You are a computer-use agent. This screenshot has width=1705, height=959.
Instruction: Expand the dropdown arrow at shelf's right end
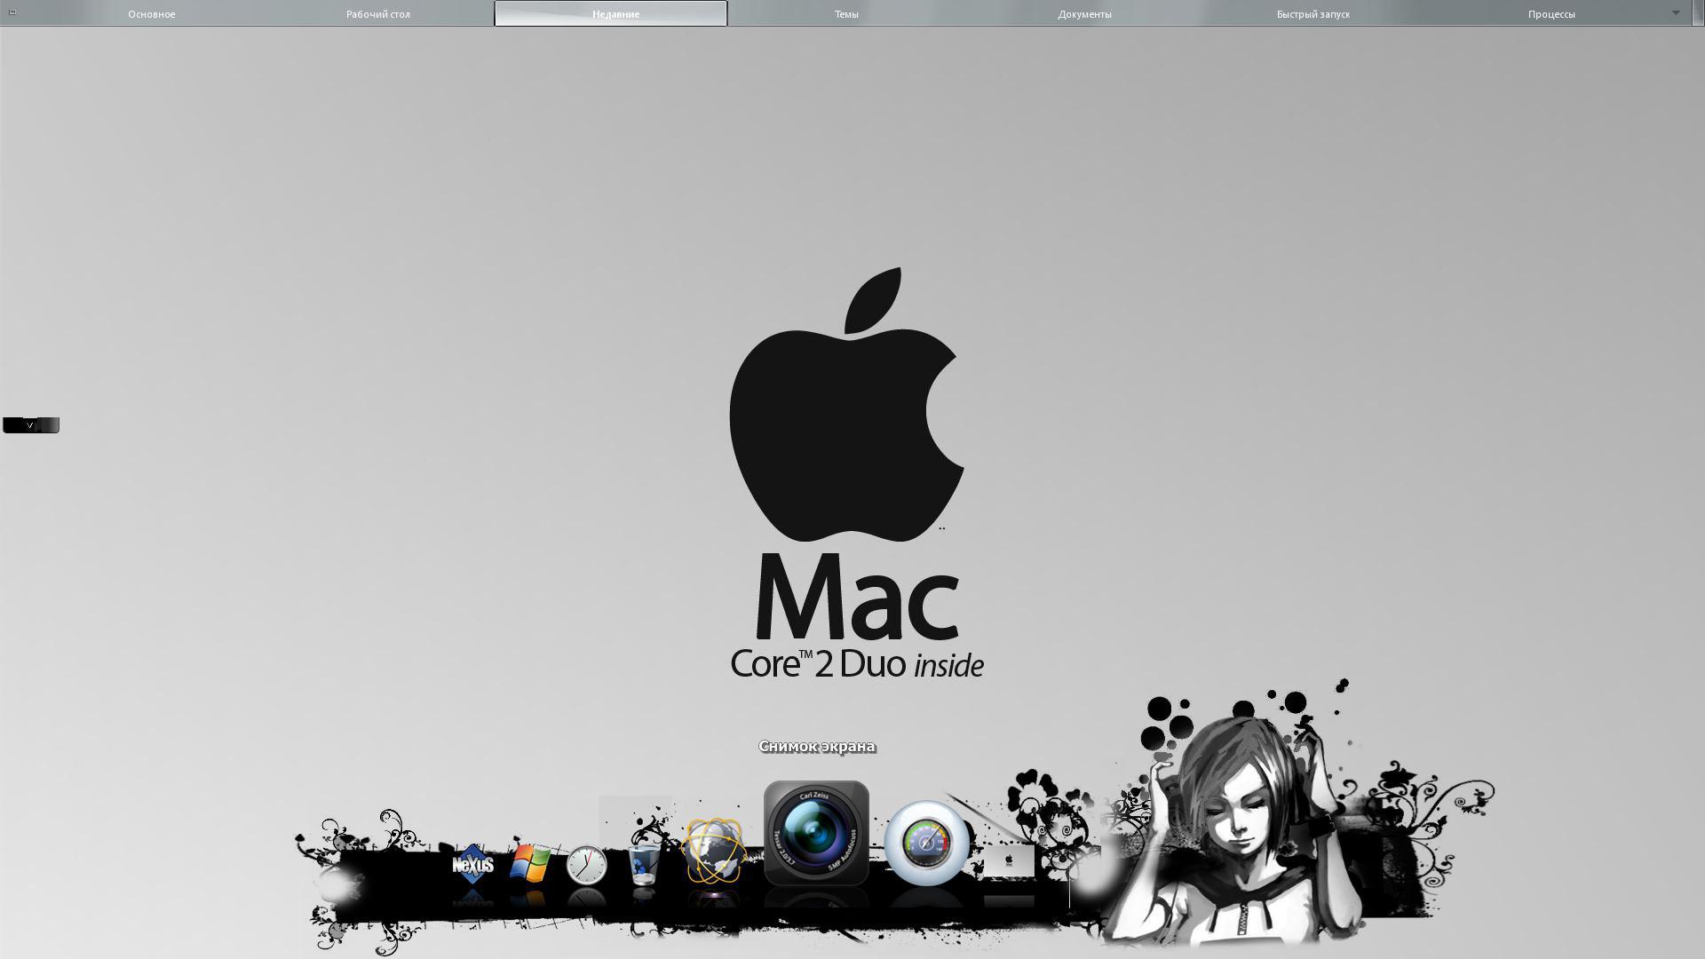pyautogui.click(x=1676, y=12)
